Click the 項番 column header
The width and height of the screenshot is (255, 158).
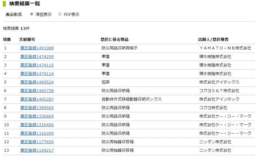pos(7,39)
